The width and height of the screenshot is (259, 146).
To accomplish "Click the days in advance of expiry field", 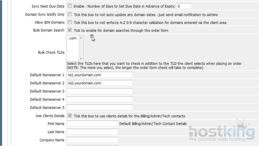I will (x=184, y=6).
